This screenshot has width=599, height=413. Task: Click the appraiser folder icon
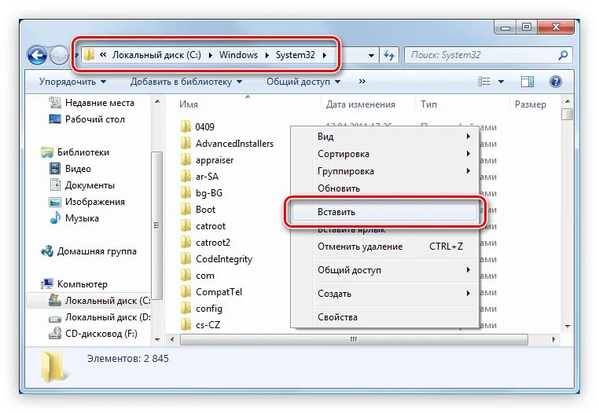pyautogui.click(x=186, y=159)
